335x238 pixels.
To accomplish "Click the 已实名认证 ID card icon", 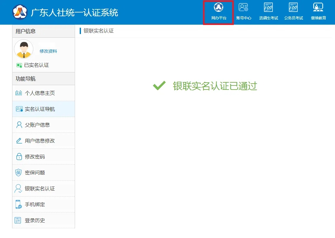I will tap(19, 65).
